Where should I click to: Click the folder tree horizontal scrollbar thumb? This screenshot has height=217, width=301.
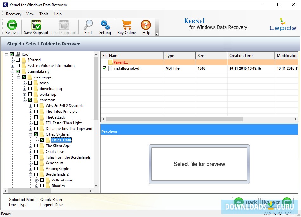pos(29,191)
